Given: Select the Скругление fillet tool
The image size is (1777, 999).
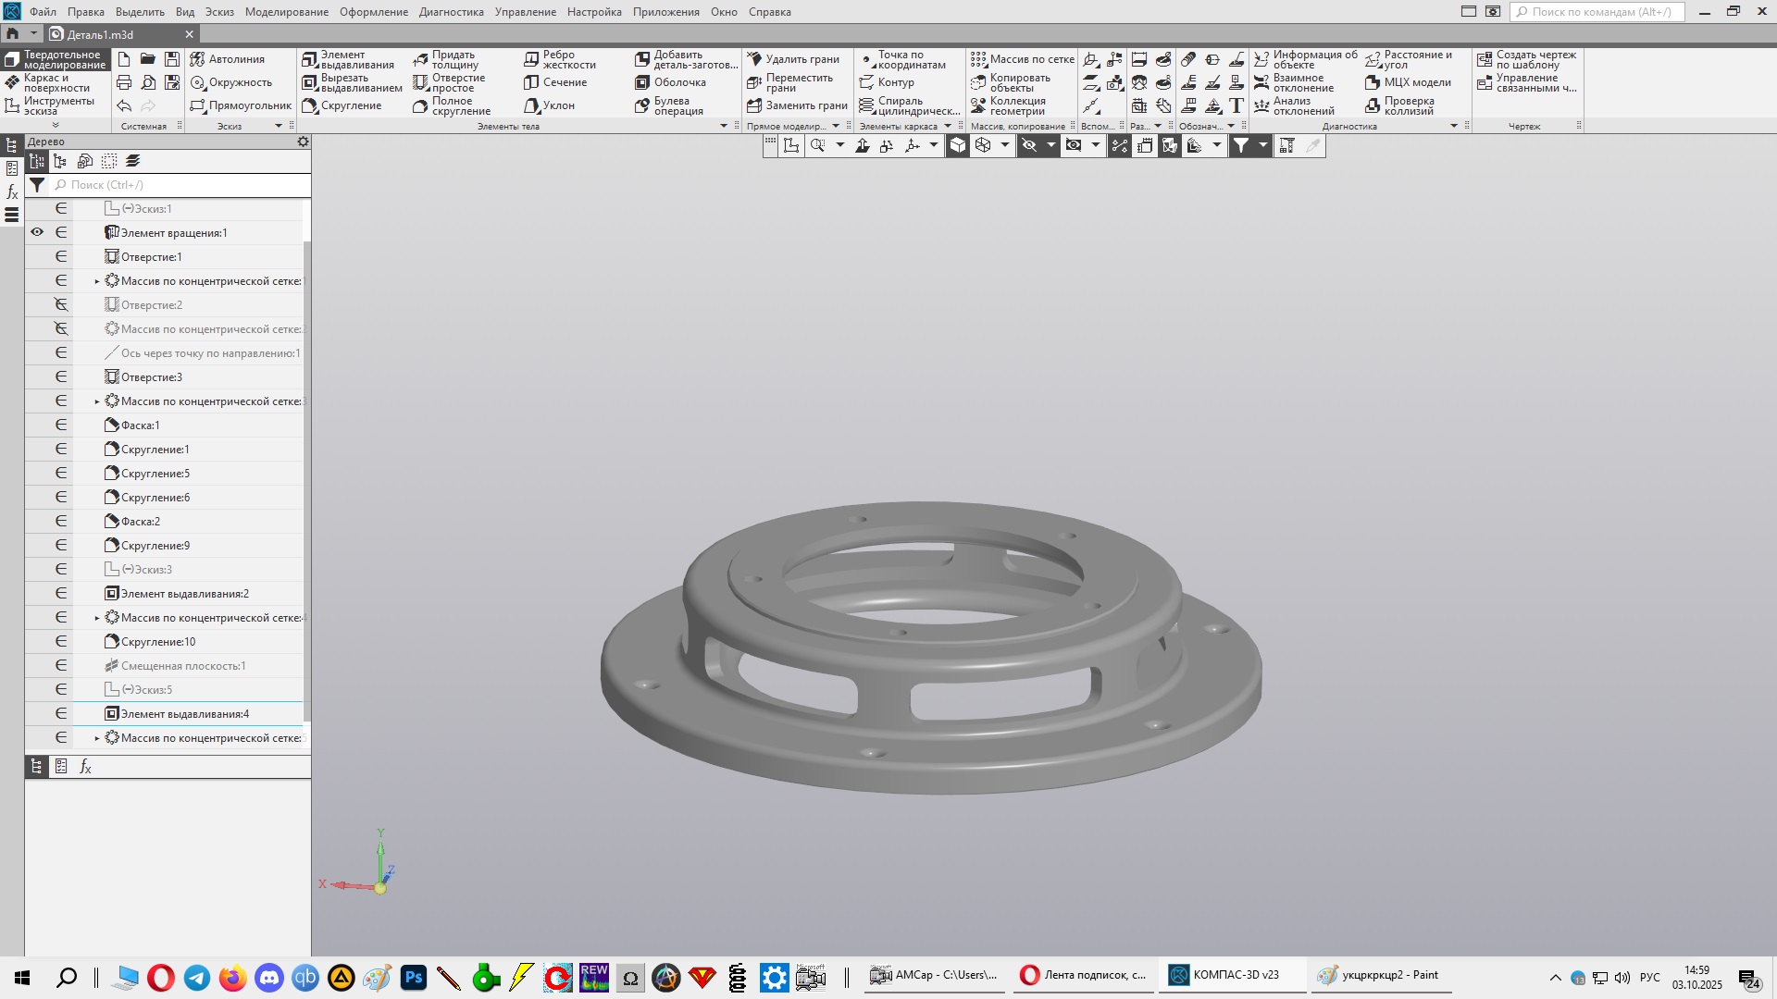Looking at the screenshot, I should click(x=342, y=105).
